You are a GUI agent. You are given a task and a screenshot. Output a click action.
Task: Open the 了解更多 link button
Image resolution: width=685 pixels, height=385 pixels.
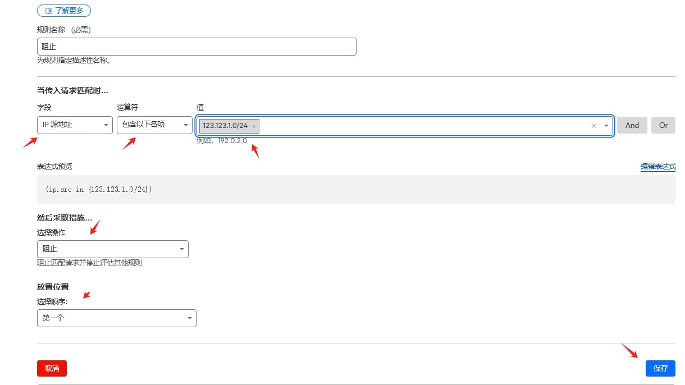64,11
